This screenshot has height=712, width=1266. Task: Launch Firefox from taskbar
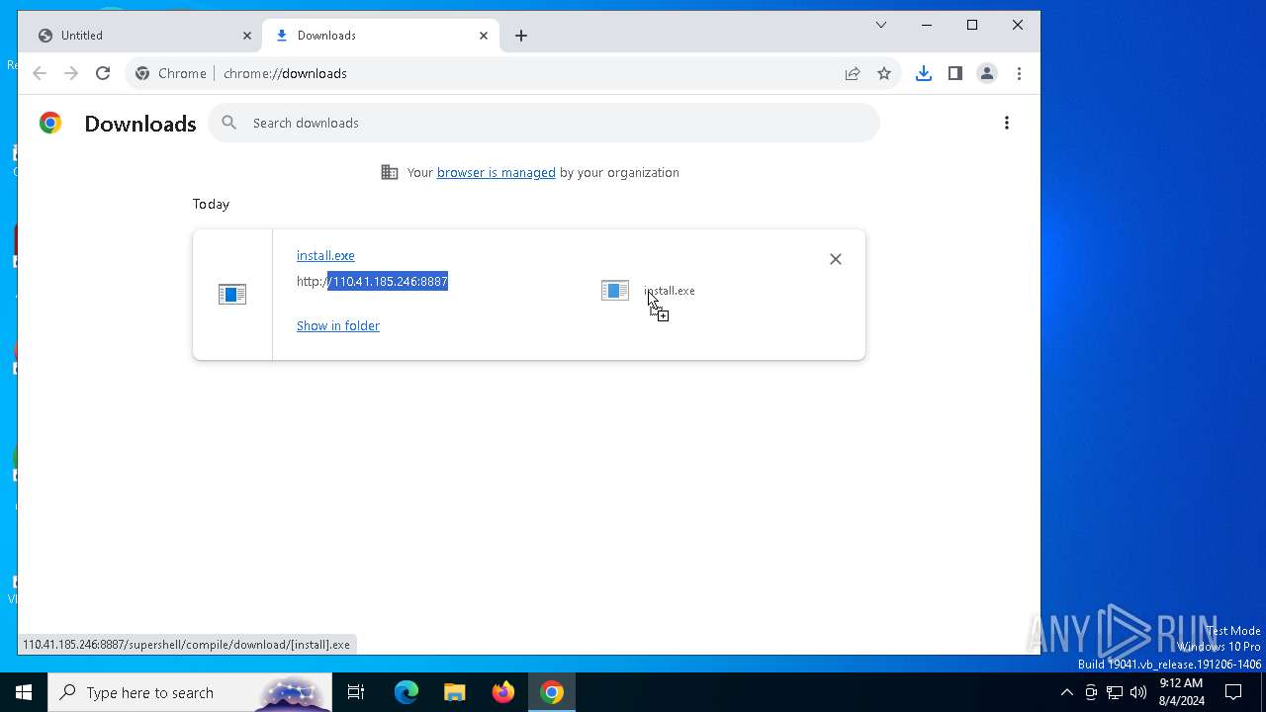503,692
